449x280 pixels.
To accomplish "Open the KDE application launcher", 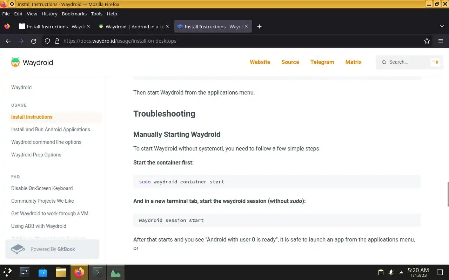I will click(8, 272).
